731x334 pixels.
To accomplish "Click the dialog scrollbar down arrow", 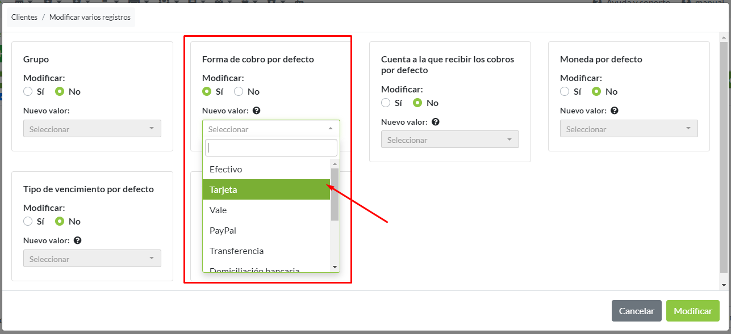I will click(x=724, y=285).
